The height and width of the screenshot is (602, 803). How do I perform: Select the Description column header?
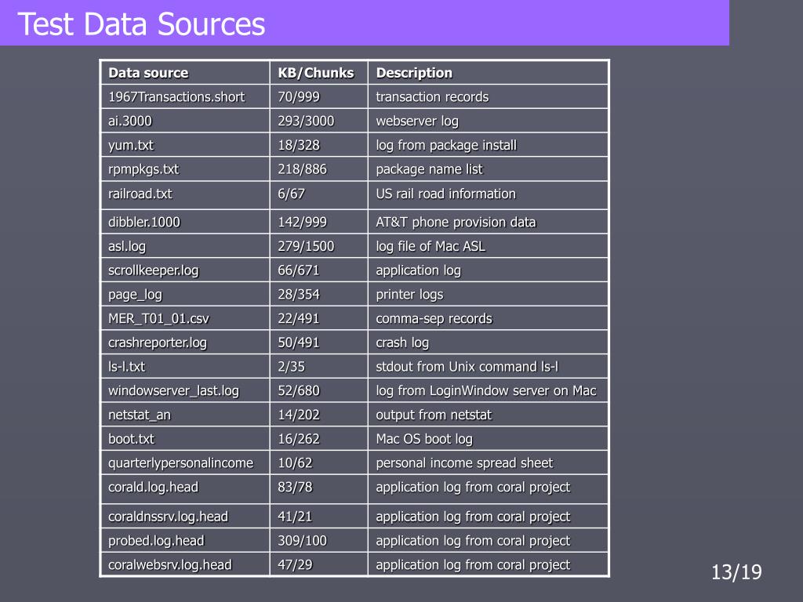coord(414,73)
